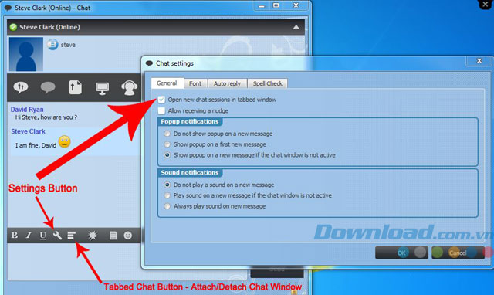Collapse the Steve Clark header panel arrow
Image resolution: width=494 pixels, height=295 pixels.
tap(296, 27)
